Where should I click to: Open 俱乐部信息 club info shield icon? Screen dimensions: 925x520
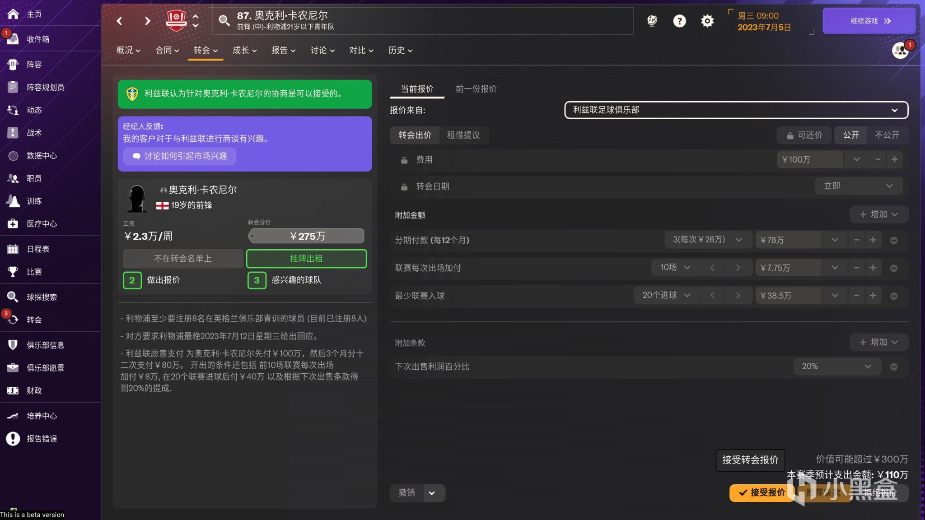[13, 345]
